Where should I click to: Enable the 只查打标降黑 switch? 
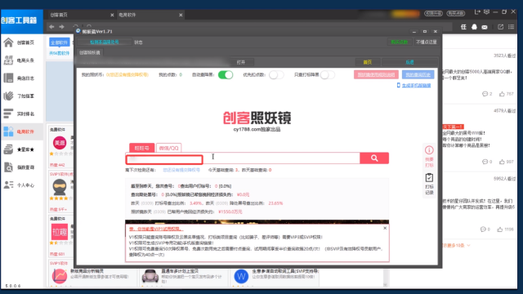pos(327,74)
